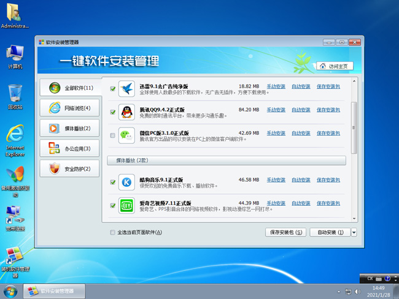The width and height of the screenshot is (399, 299).
Task: Click 手动安装 link for 微信PC版
Action: tap(276, 133)
